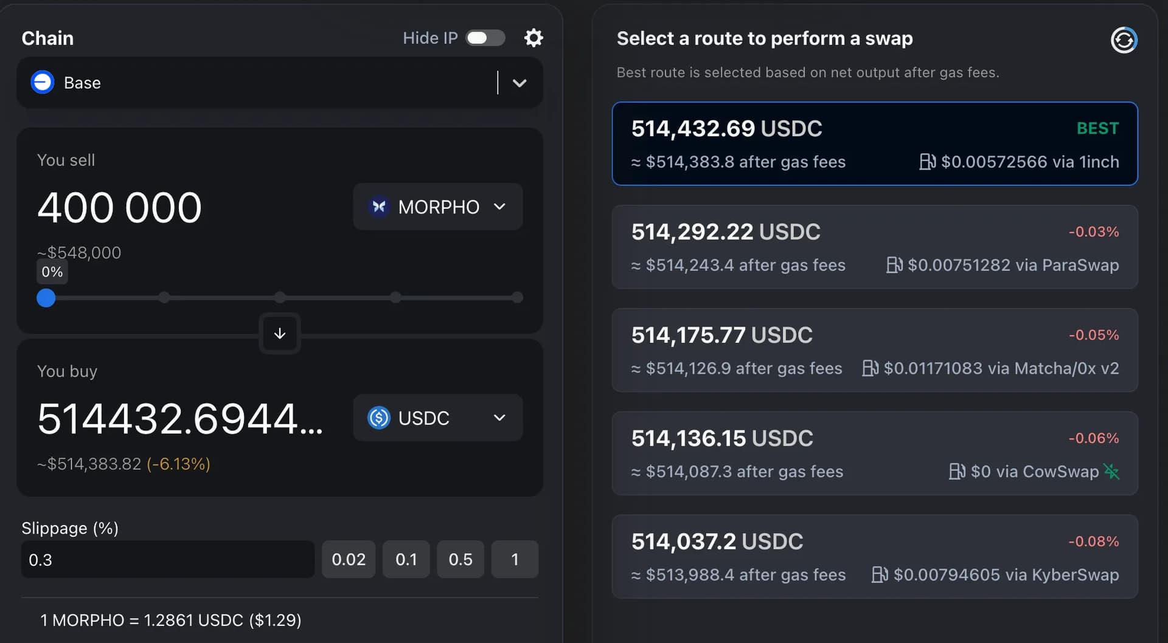Click the $514,243.4 after gas fees text
The width and height of the screenshot is (1168, 643).
[739, 265]
